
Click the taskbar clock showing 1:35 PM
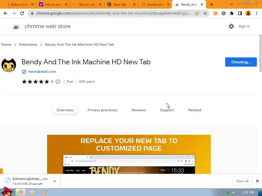[248, 192]
